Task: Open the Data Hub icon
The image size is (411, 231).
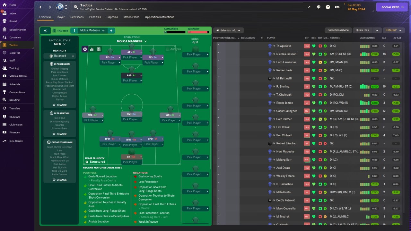Action: pos(4,53)
